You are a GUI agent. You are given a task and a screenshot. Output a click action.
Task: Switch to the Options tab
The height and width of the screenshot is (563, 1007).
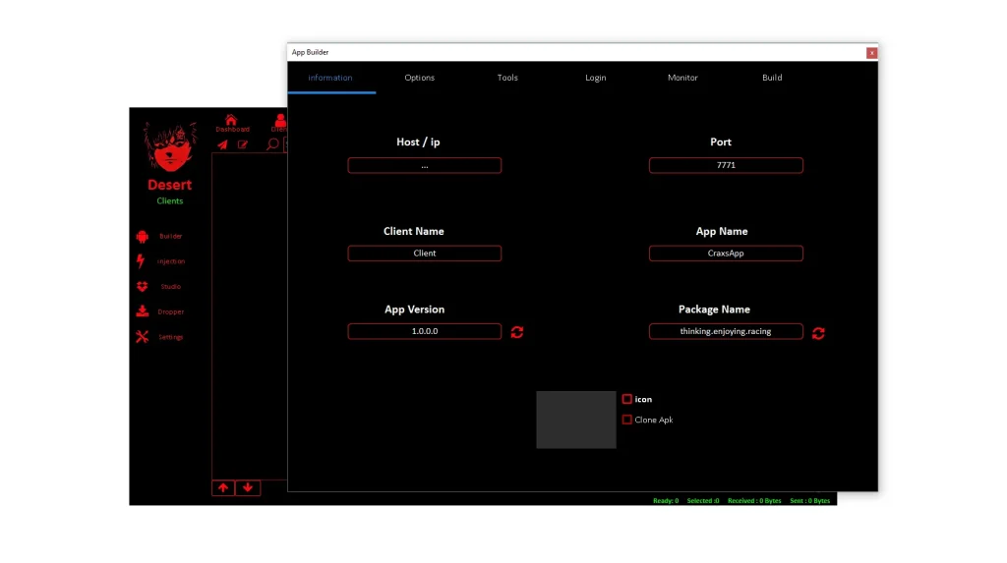pyautogui.click(x=419, y=78)
